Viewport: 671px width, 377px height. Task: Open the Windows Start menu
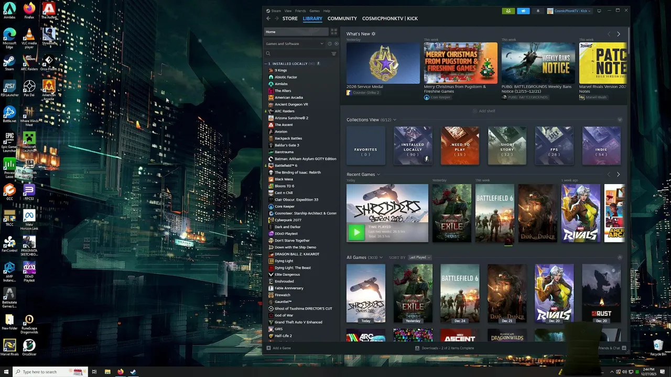6,372
